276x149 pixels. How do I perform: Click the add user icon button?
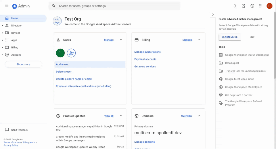click(71, 53)
